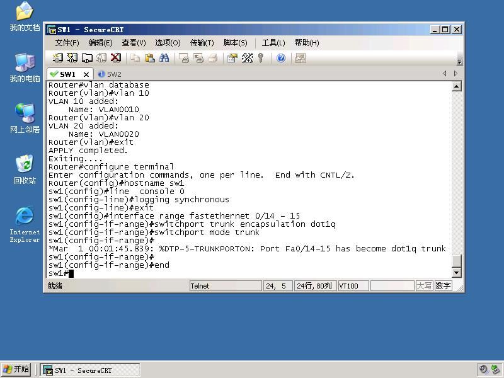The width and height of the screenshot is (504, 378).
Task: Click the Telnet status bar field
Action: 226,286
